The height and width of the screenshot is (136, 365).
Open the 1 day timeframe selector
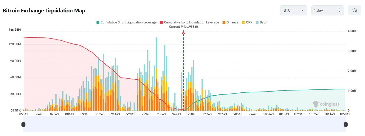pyautogui.click(x=328, y=10)
